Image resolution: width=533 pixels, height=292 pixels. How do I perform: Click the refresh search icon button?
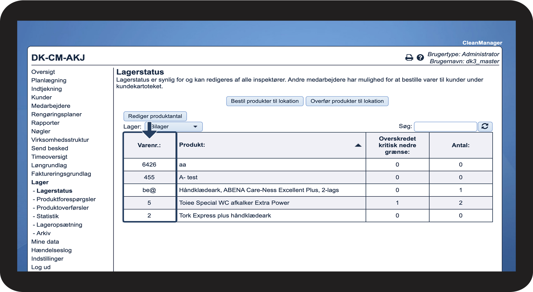click(x=485, y=127)
